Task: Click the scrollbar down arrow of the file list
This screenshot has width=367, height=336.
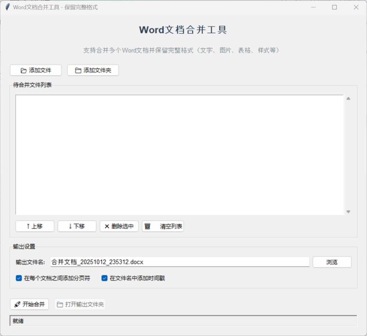Action: point(348,211)
